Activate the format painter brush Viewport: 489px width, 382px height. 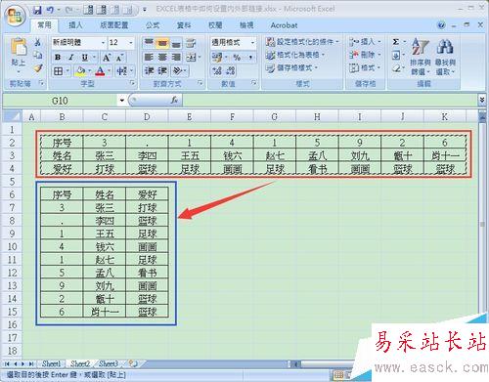point(38,68)
